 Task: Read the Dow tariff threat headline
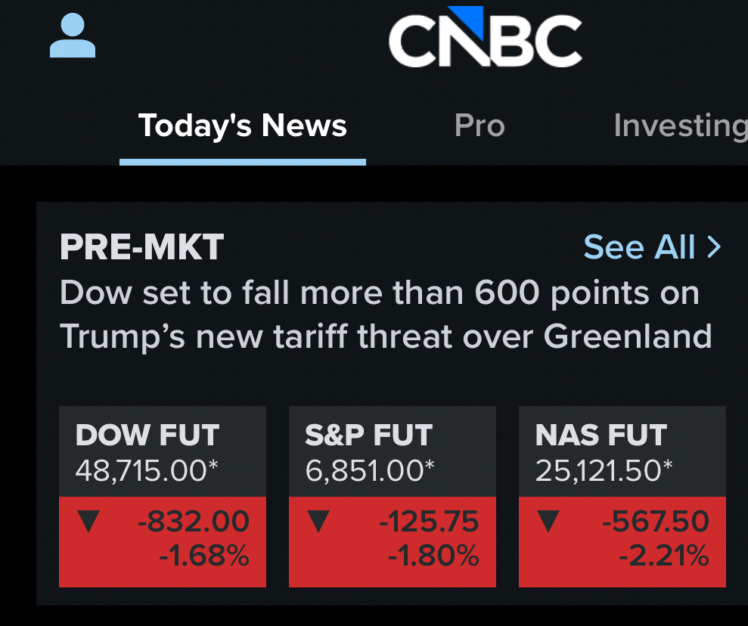point(384,314)
